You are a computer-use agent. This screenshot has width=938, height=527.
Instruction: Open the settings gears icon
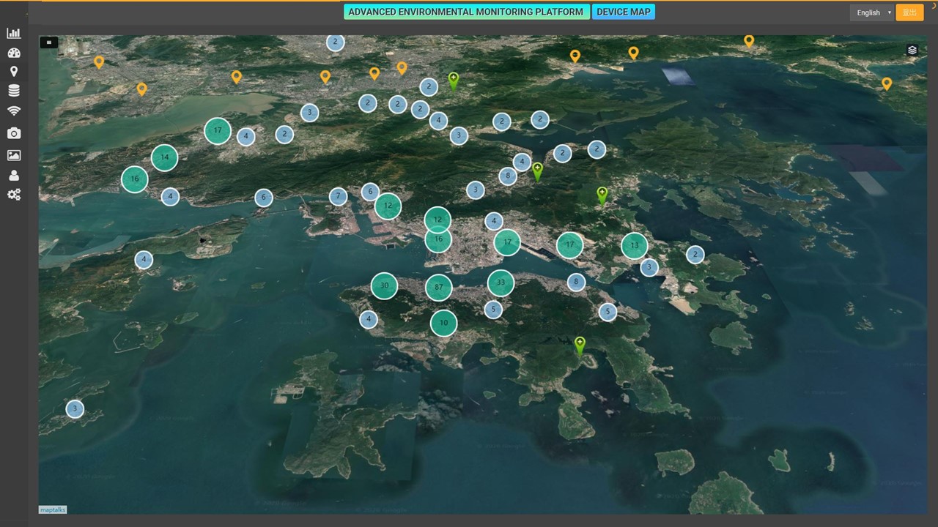[14, 195]
